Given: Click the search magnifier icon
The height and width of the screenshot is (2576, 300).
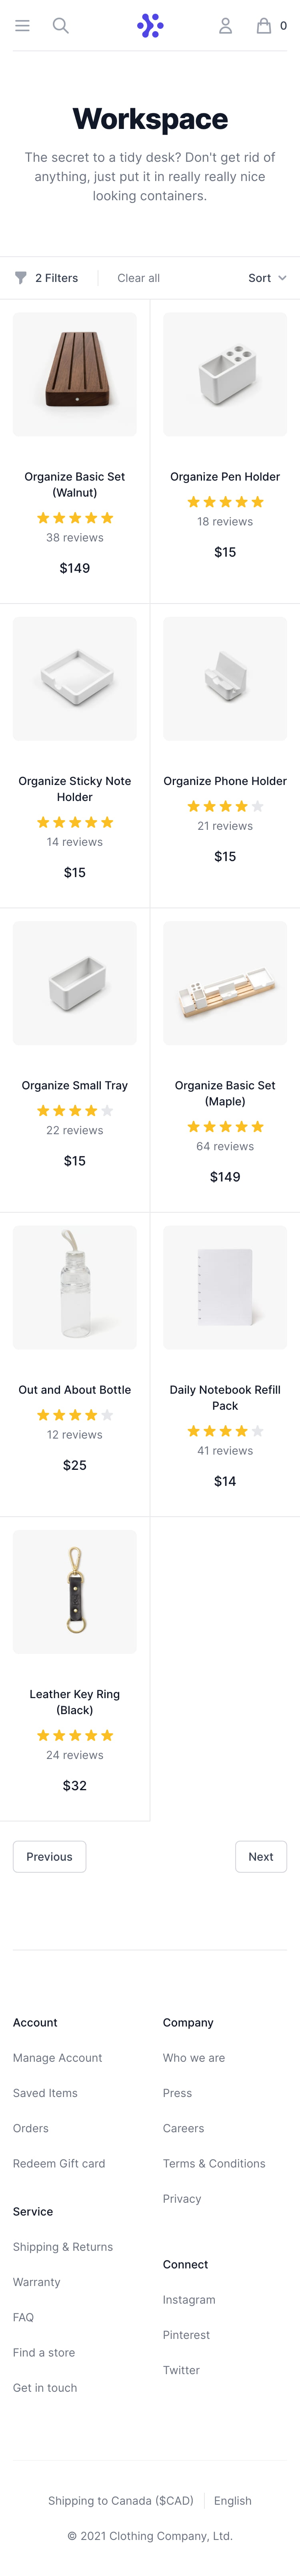Looking at the screenshot, I should [x=61, y=26].
